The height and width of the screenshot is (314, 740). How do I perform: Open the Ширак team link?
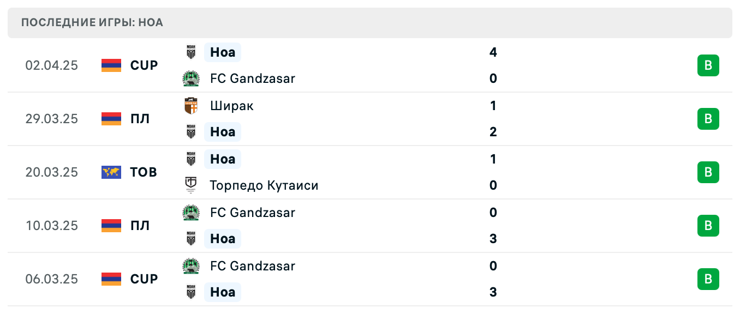click(x=232, y=106)
